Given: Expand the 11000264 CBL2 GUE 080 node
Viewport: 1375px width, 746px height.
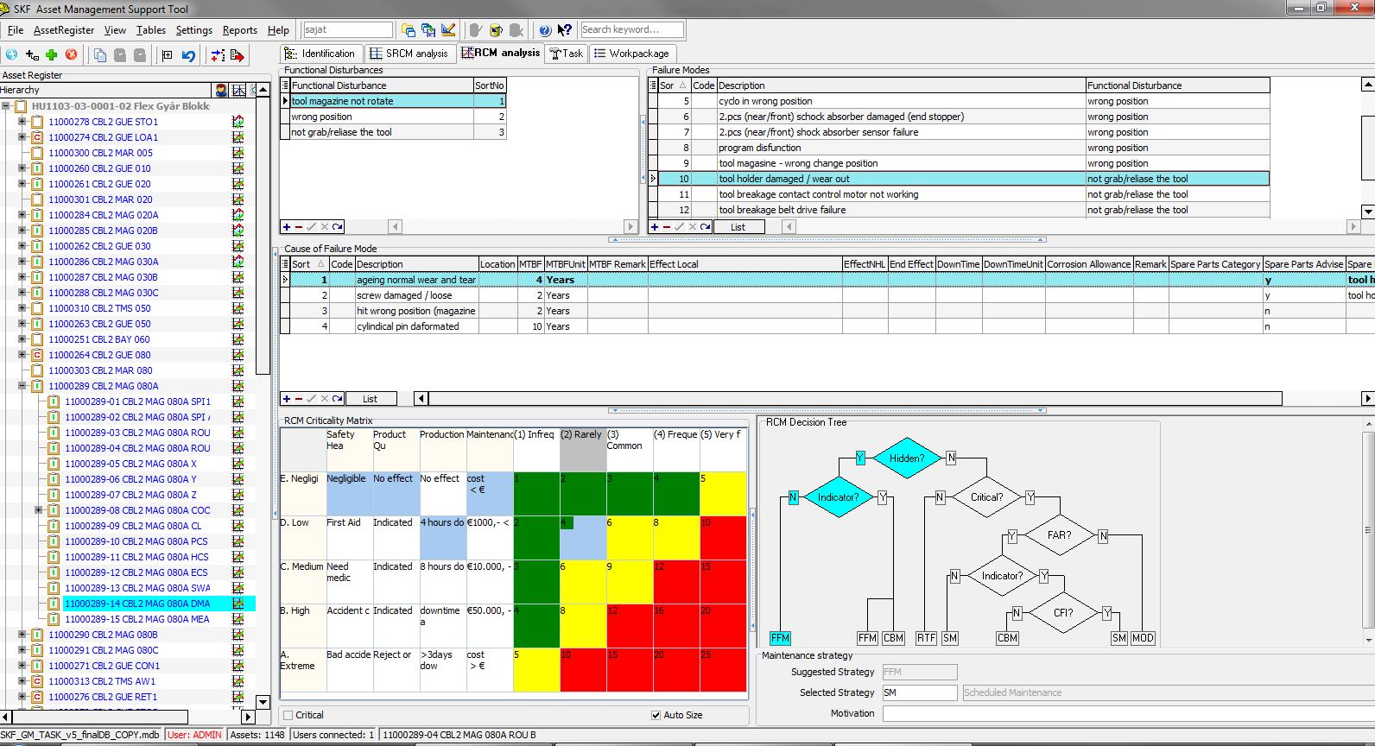Looking at the screenshot, I should pos(22,355).
